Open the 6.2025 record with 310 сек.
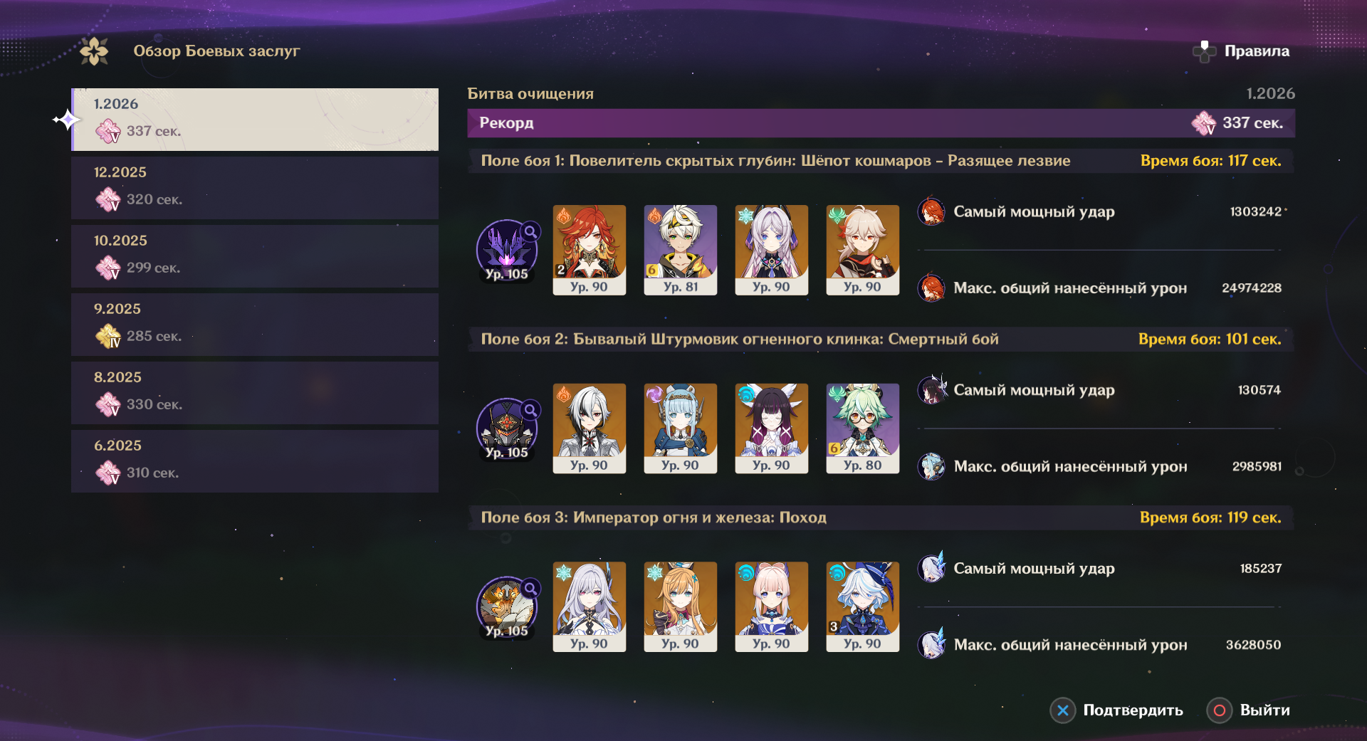Image resolution: width=1367 pixels, height=741 pixels. [x=255, y=461]
